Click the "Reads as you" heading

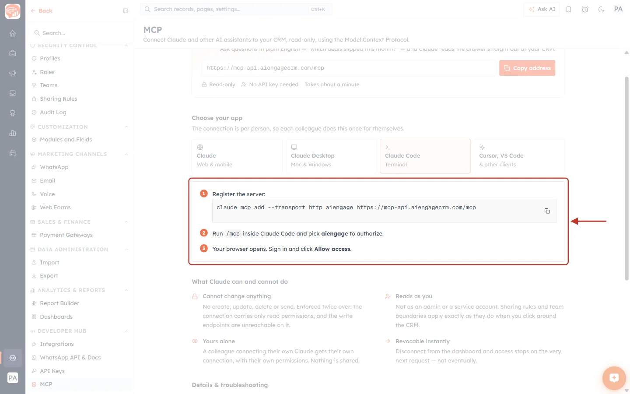[414, 296]
